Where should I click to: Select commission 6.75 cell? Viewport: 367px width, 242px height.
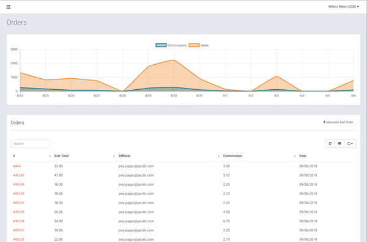point(226,221)
